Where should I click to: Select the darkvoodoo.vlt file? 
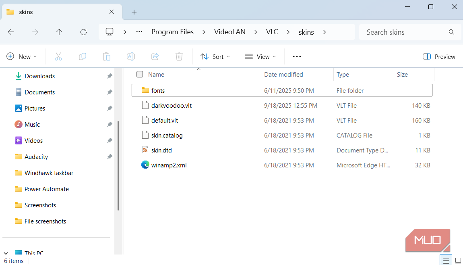coord(282,105)
